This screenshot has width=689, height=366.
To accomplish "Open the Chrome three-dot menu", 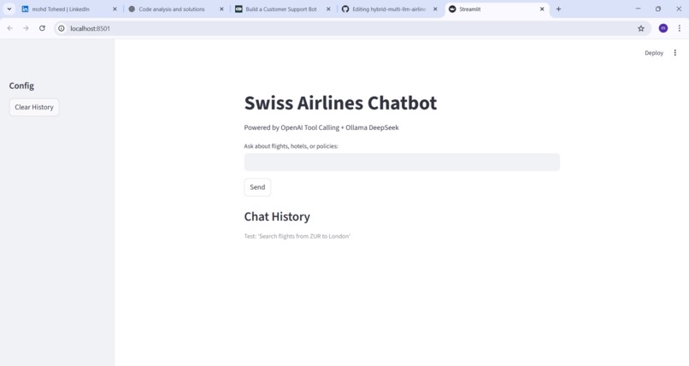I will pos(680,28).
